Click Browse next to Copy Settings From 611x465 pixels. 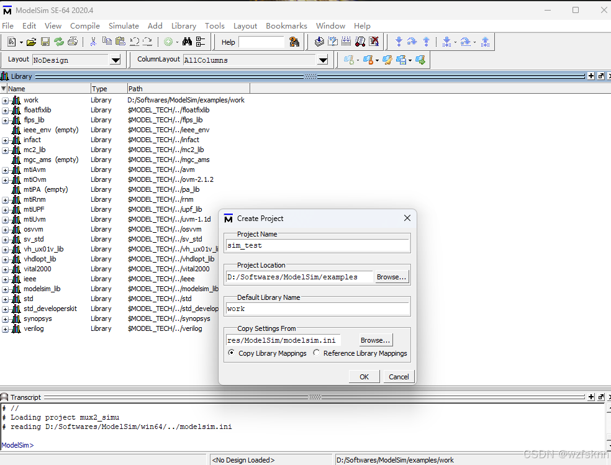click(375, 340)
